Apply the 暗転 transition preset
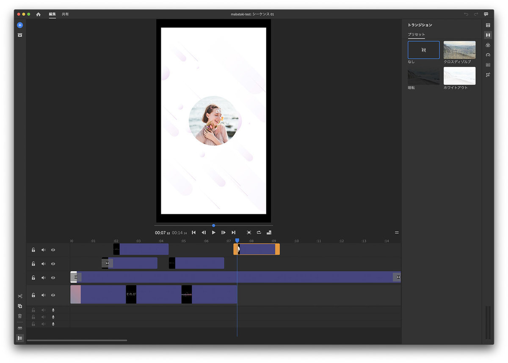The width and height of the screenshot is (508, 363). pyautogui.click(x=424, y=76)
